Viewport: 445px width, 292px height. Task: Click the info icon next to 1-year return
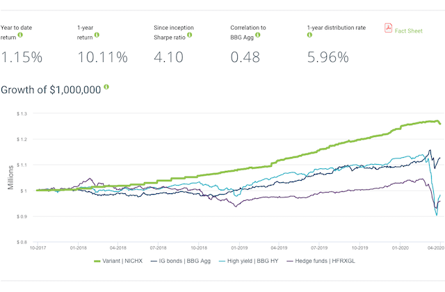96,35
